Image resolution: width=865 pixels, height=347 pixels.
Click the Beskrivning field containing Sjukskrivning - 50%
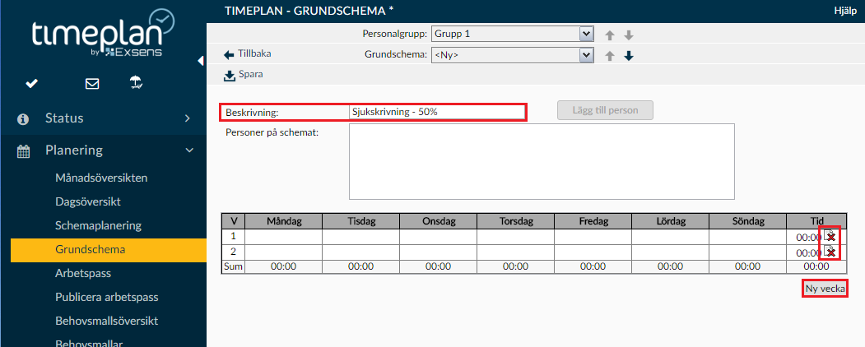[437, 111]
